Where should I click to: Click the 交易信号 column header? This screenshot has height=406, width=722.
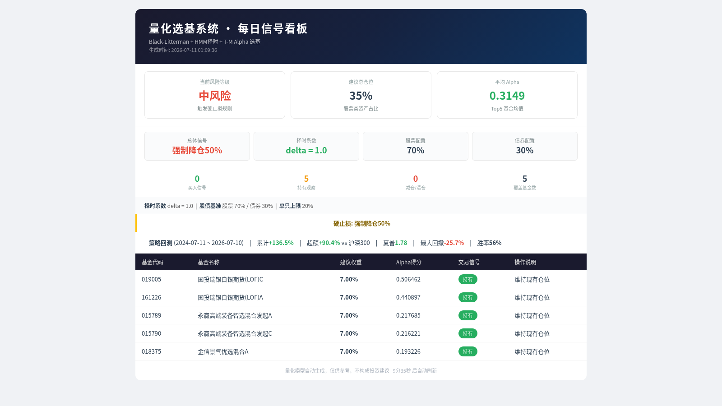[469, 262]
